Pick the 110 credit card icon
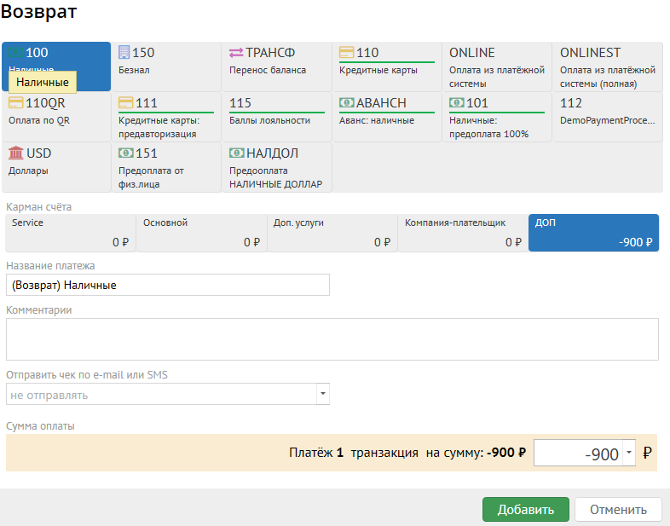The height and width of the screenshot is (526, 670). tap(347, 53)
